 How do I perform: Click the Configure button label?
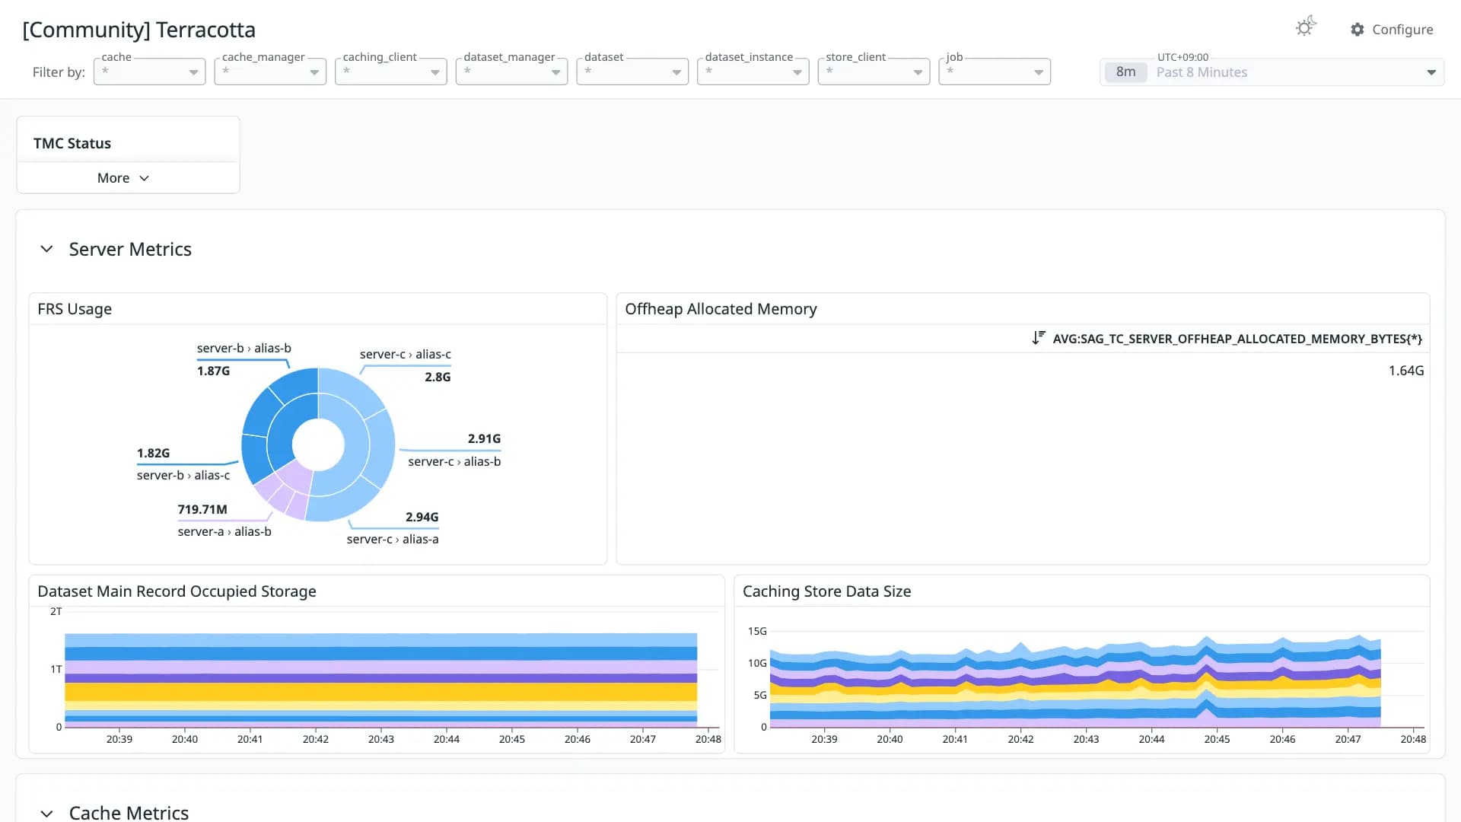click(1402, 30)
